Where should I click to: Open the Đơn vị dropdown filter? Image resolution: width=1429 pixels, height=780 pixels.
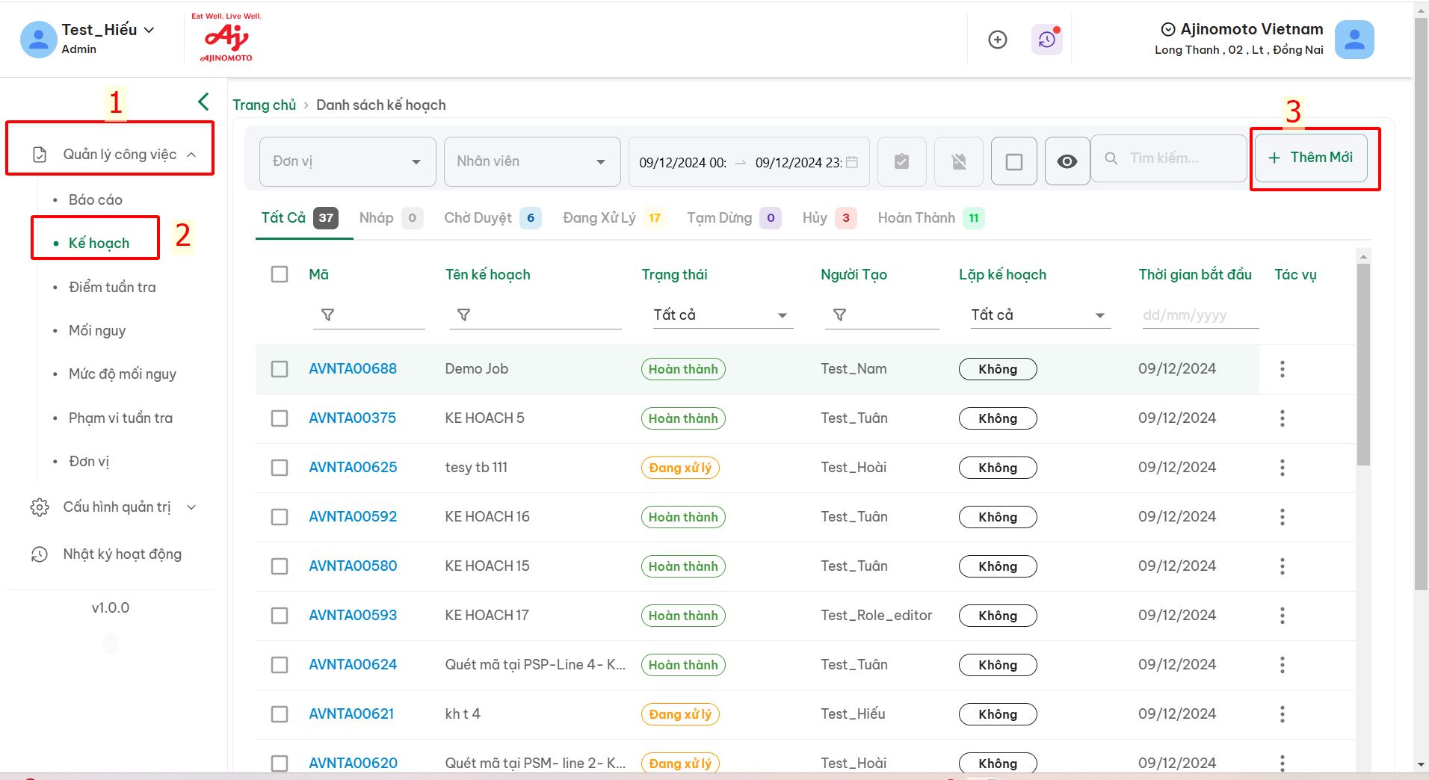348,161
